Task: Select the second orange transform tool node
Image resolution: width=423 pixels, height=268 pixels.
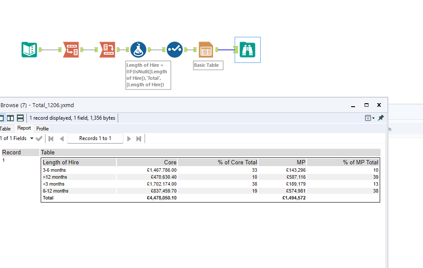Action: tap(107, 50)
